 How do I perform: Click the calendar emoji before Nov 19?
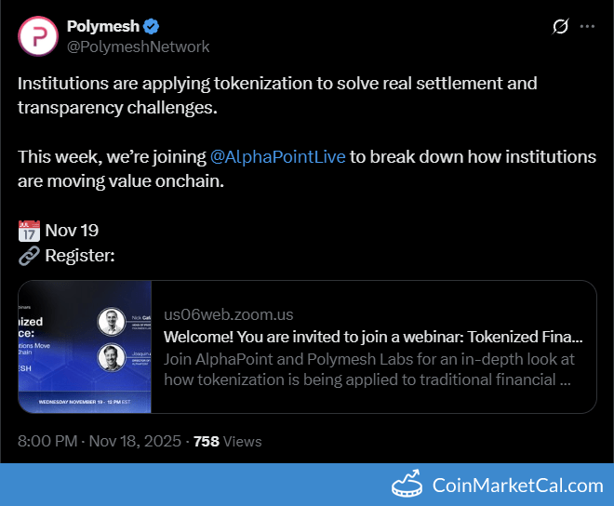(x=29, y=231)
